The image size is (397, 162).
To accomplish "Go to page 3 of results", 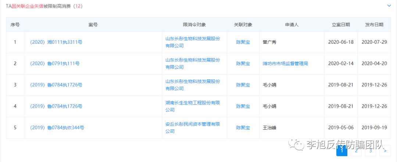I will coord(370,150).
